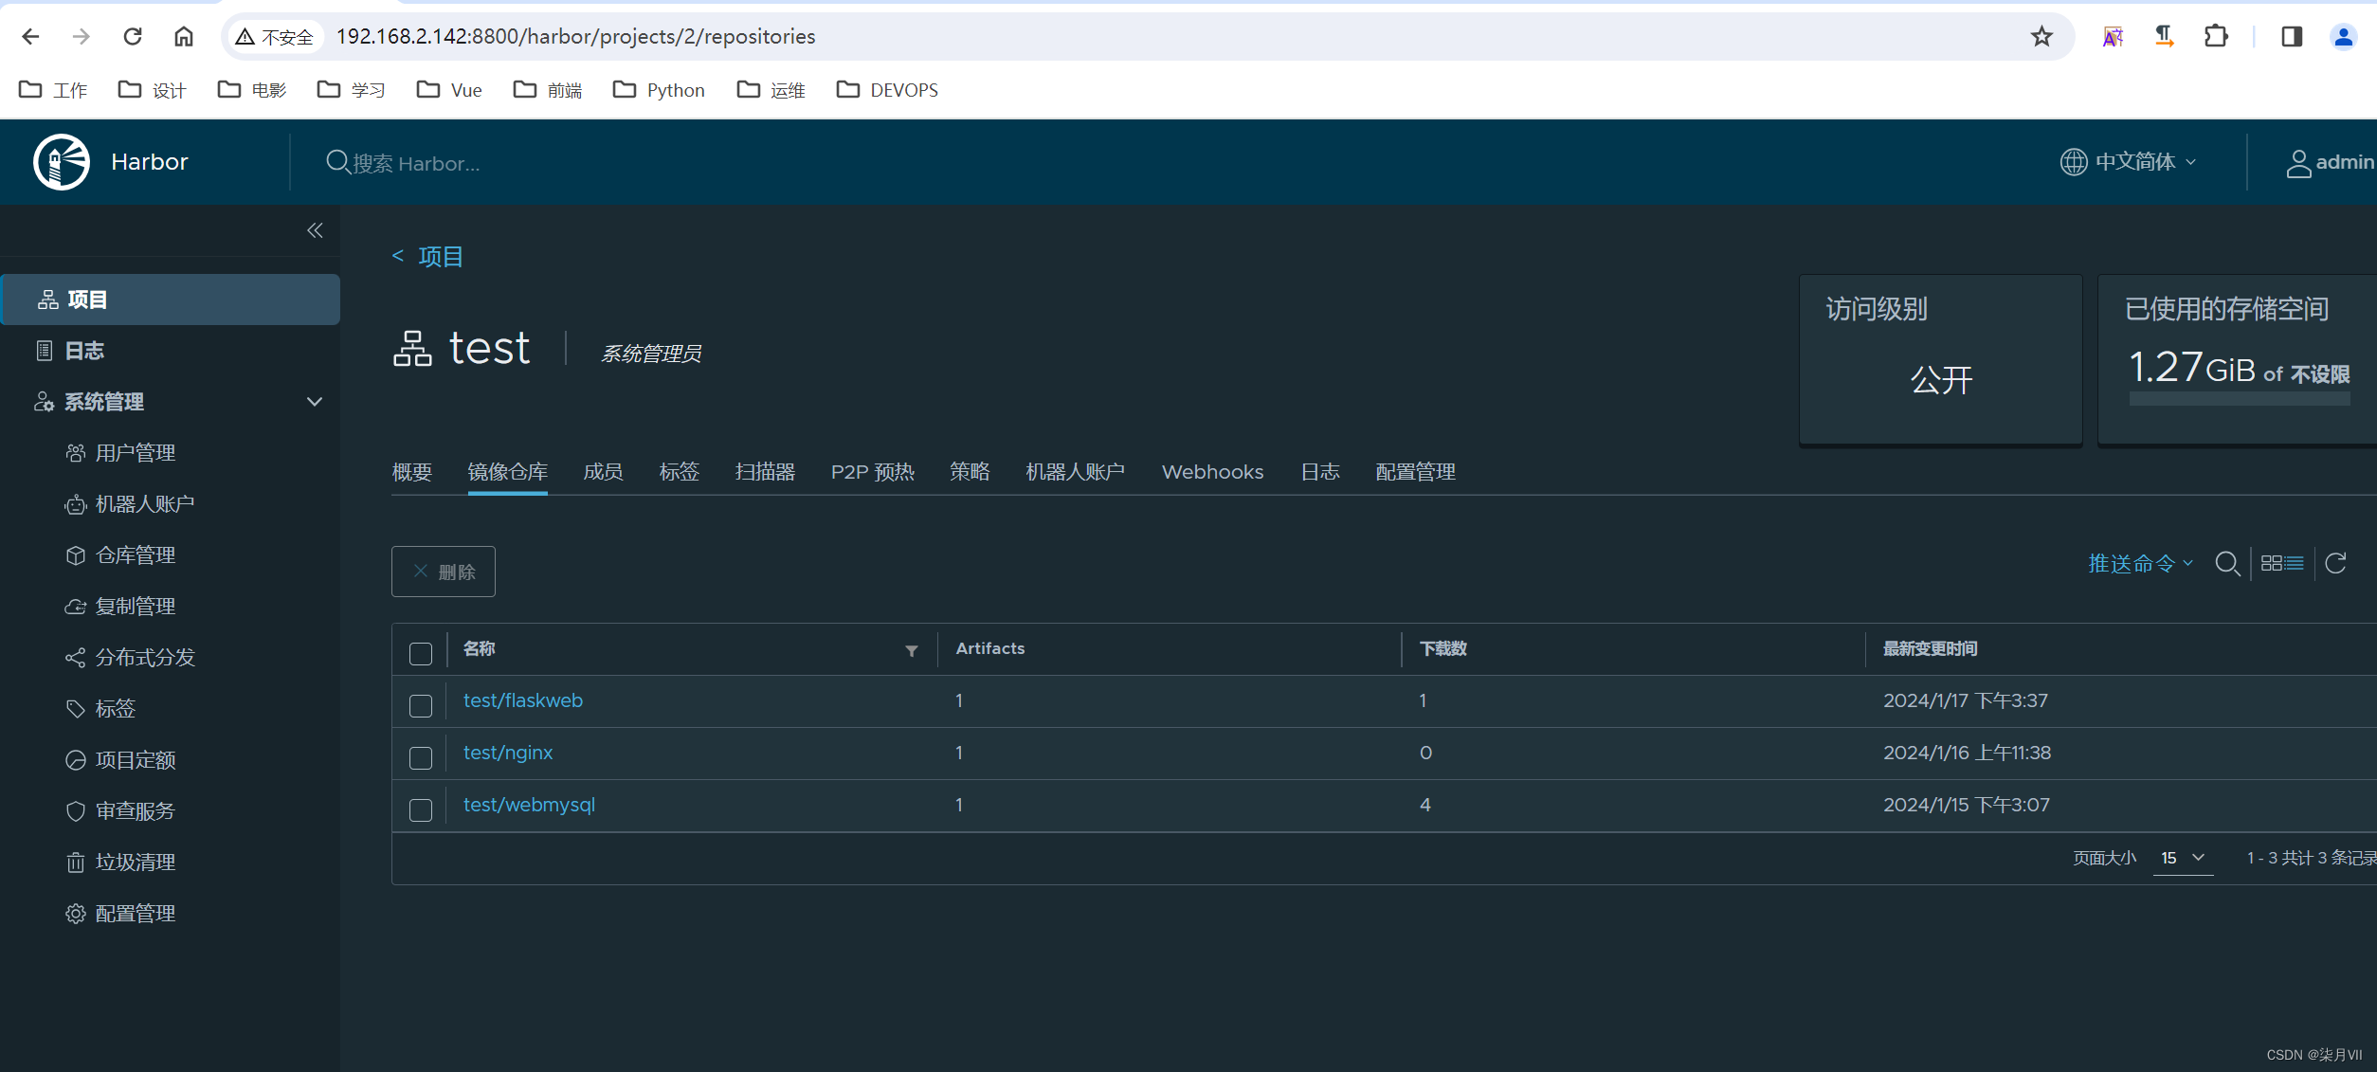Click the not-secure warning icon
Image resolution: width=2377 pixels, height=1072 pixels.
click(245, 36)
